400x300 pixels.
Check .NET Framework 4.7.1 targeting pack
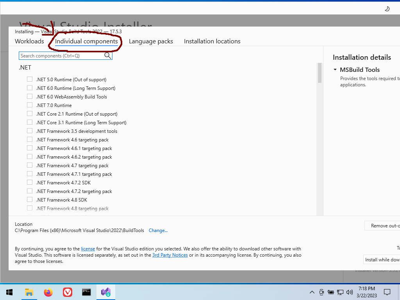pyautogui.click(x=30, y=174)
